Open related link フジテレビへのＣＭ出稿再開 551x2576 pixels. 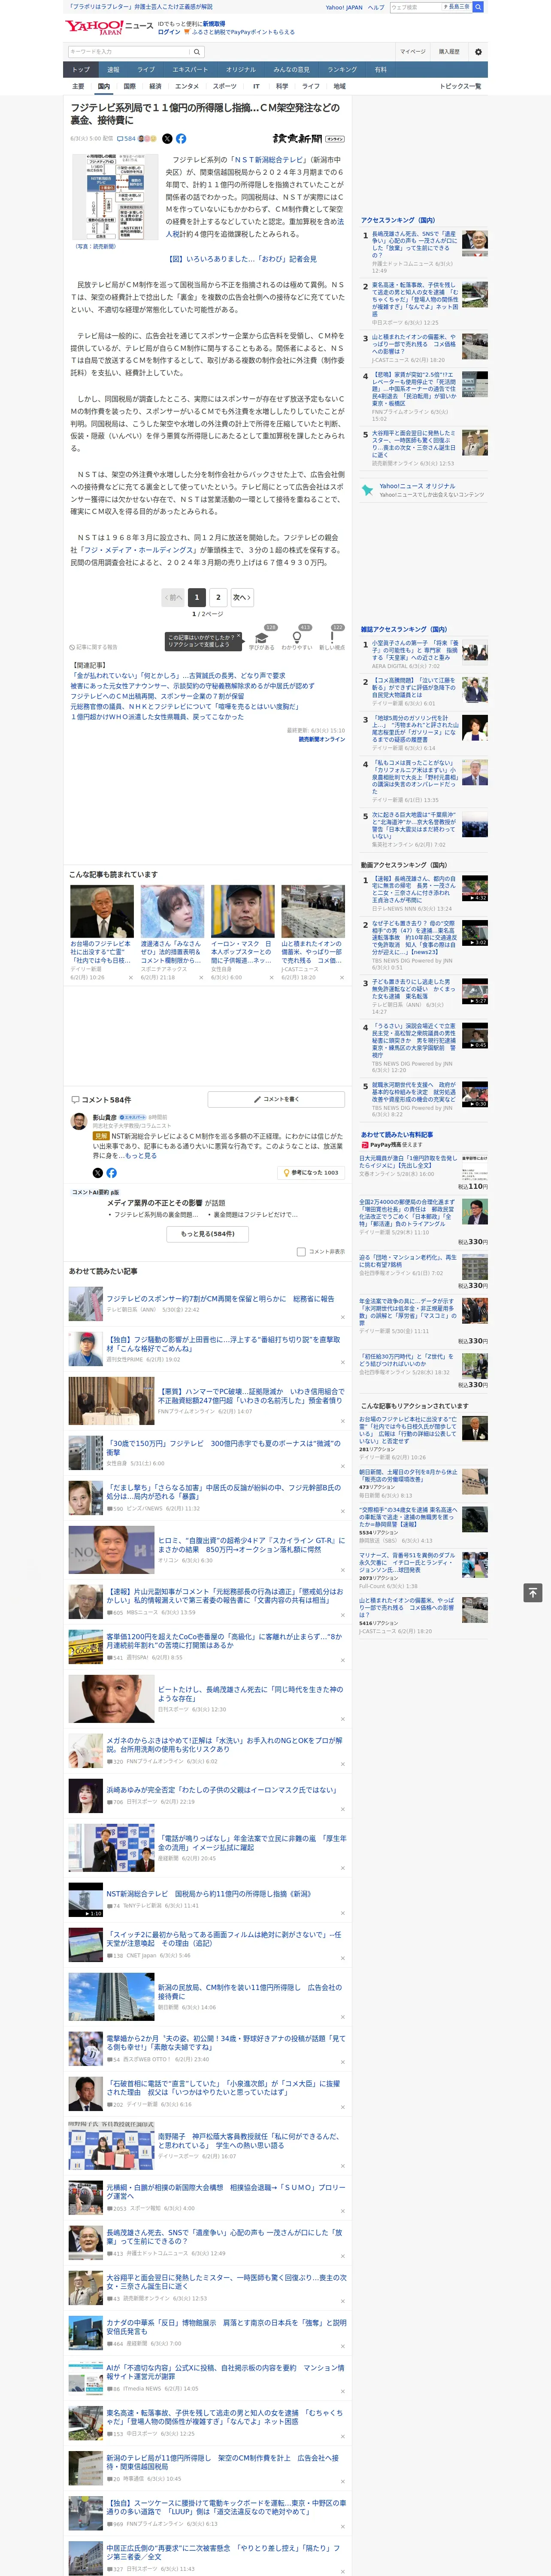(157, 696)
